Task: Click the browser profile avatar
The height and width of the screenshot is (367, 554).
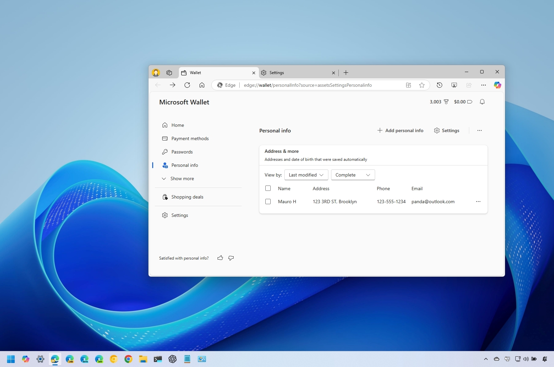Action: pos(156,73)
